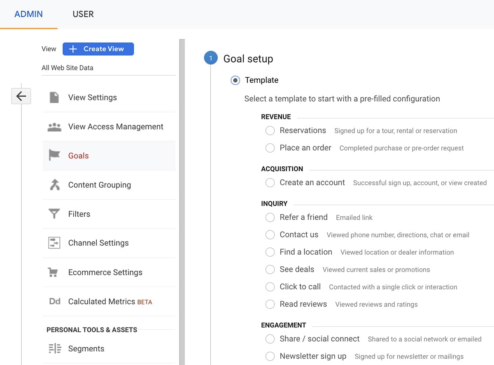Click the back arrow icon
This screenshot has width=494, height=365.
point(21,96)
